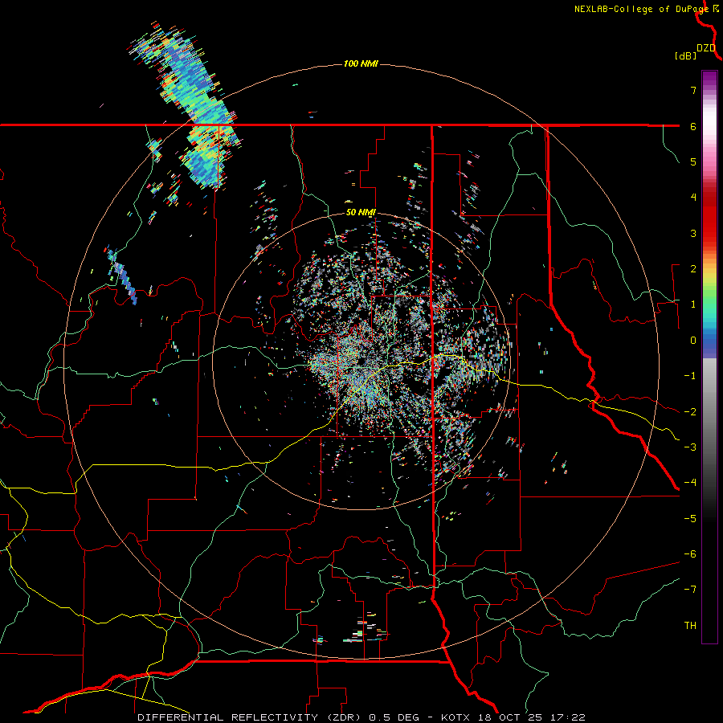Click the 3 dB scale label

tap(693, 233)
